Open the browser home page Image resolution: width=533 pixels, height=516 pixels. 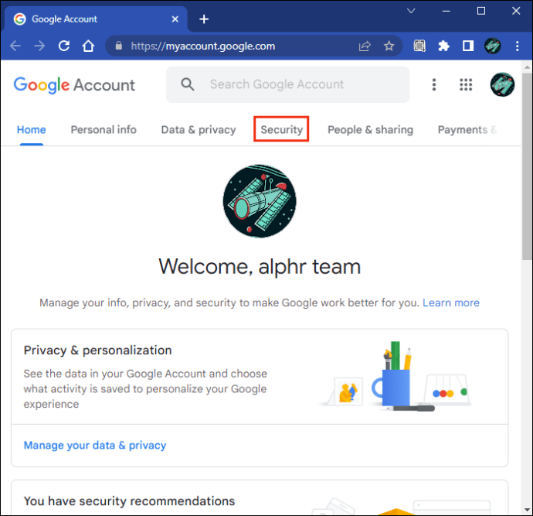tap(88, 46)
